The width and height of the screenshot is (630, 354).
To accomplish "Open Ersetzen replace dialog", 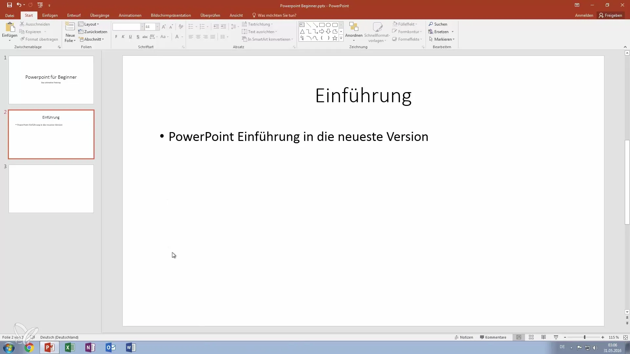I will [x=438, y=32].
